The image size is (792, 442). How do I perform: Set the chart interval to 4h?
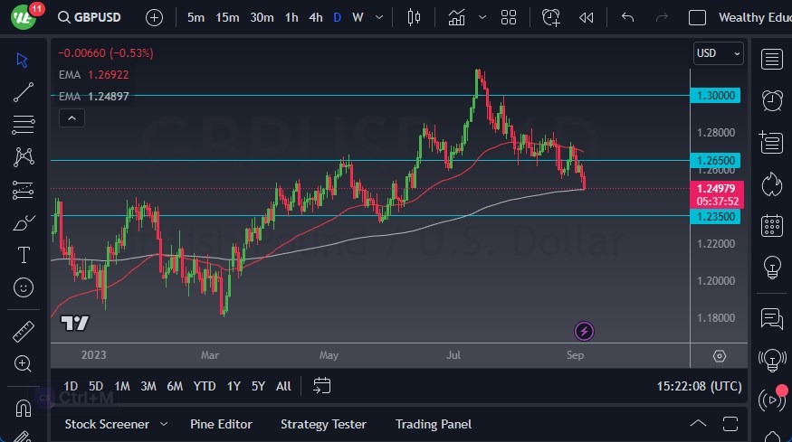pos(315,17)
